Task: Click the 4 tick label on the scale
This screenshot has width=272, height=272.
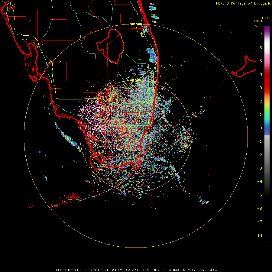Action: [x=261, y=74]
